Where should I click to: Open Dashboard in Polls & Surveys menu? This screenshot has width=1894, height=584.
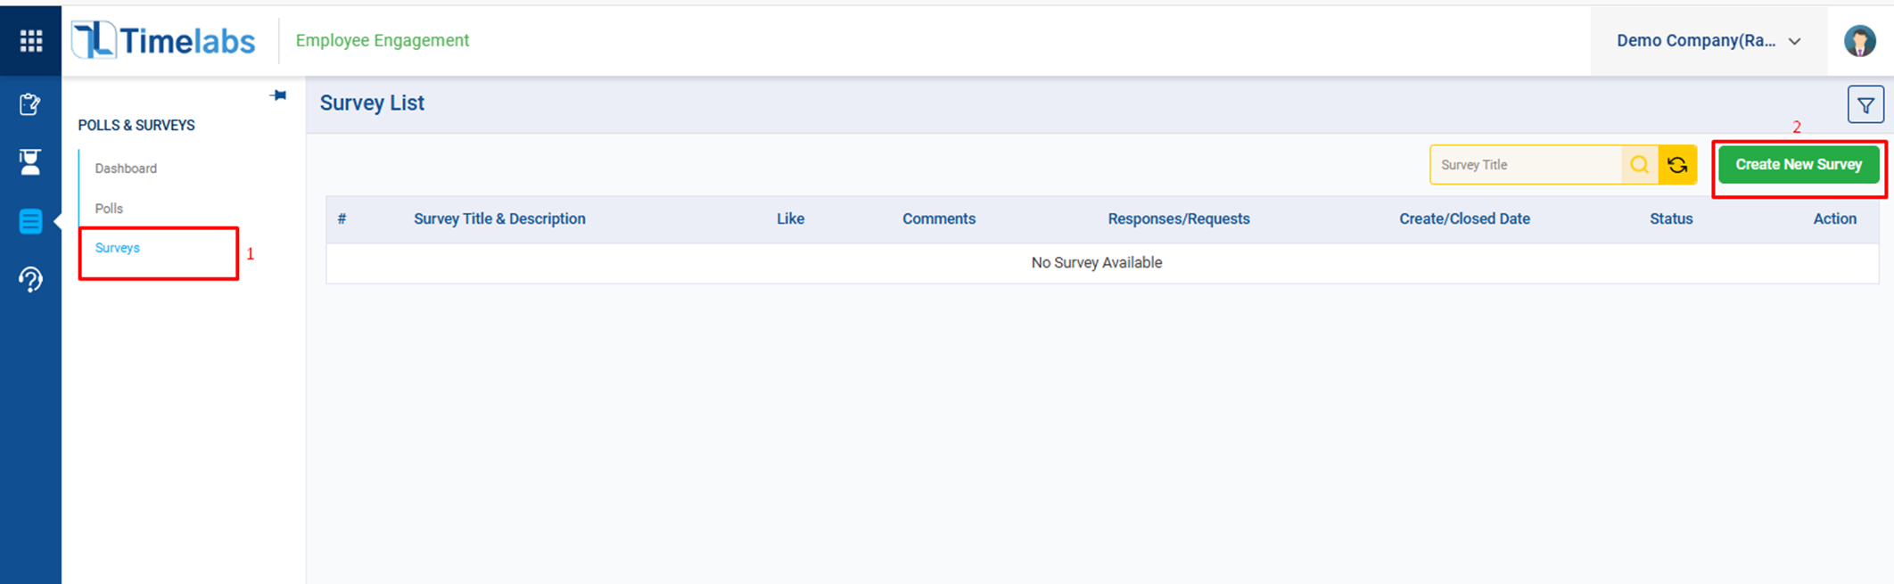pos(126,169)
